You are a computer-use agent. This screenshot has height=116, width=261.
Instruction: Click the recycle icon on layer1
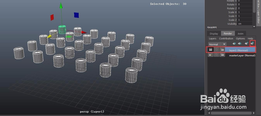(x=216, y=49)
